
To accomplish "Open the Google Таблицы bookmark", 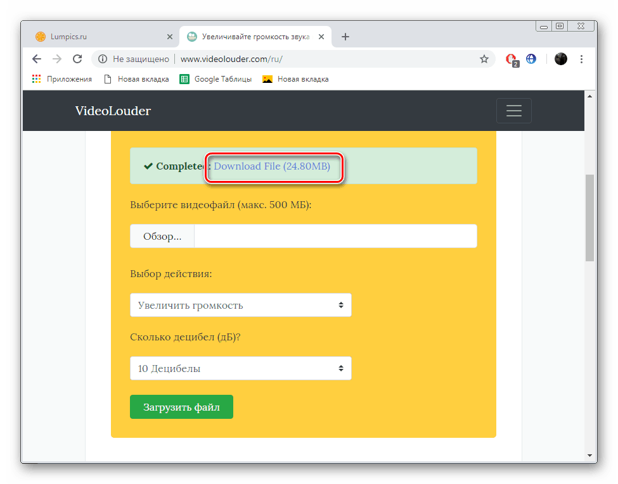I will tap(216, 79).
